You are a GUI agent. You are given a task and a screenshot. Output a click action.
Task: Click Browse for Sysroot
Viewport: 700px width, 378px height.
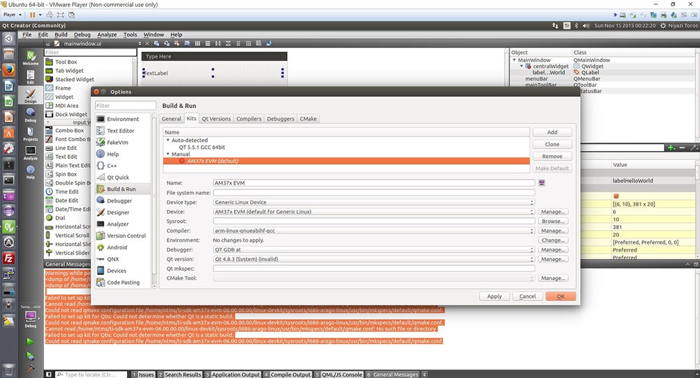tap(553, 221)
